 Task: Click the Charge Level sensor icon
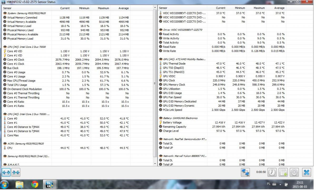pyautogui.click(x=161, y=131)
